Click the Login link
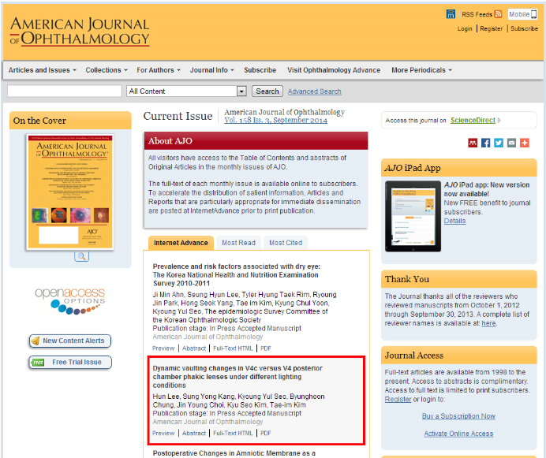546x458 pixels. [465, 28]
